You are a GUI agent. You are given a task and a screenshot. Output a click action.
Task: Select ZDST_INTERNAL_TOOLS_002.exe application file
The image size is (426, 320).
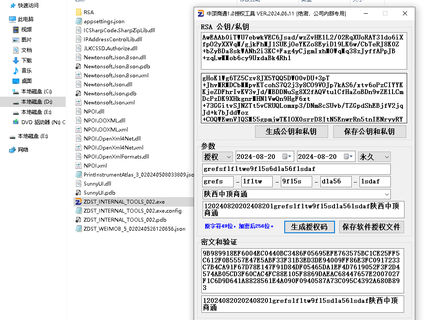(x=124, y=201)
